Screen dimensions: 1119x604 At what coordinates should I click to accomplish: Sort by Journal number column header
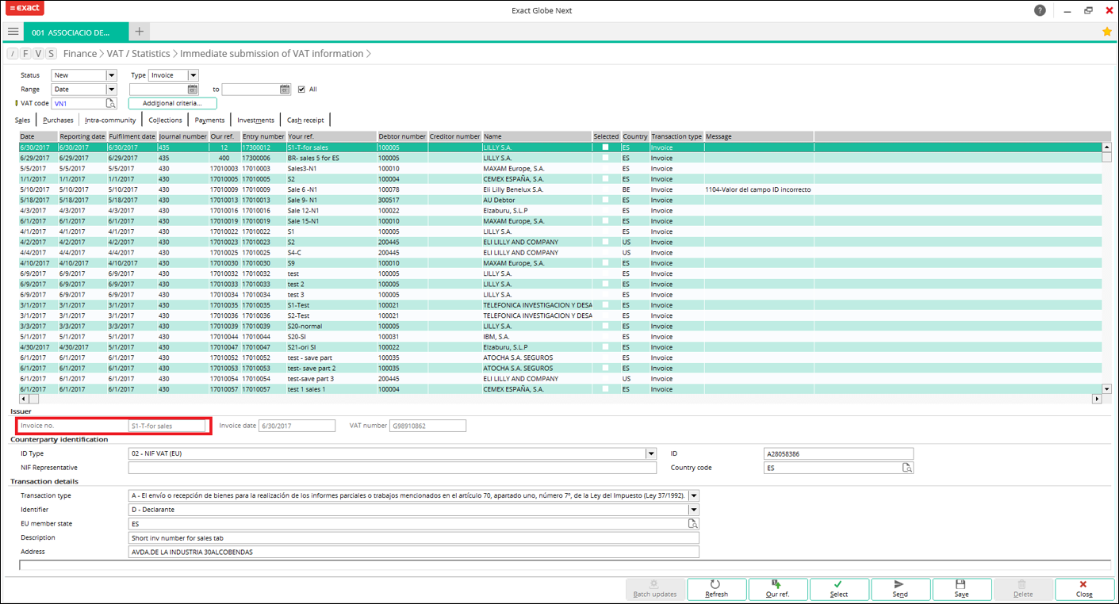(182, 136)
